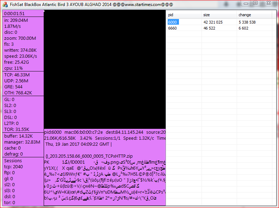Click the Sessions heading in left panel
This screenshot has width=279, height=208.
coord(13,160)
